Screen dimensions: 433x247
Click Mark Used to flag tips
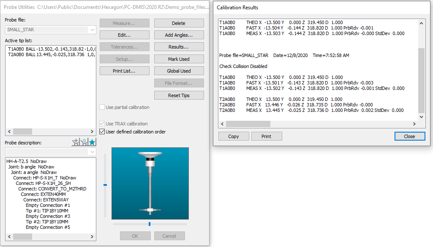point(179,59)
